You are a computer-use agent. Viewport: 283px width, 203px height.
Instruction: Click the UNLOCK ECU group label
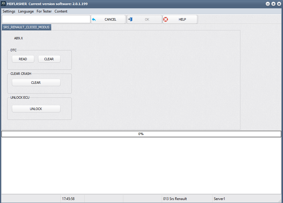point(20,97)
